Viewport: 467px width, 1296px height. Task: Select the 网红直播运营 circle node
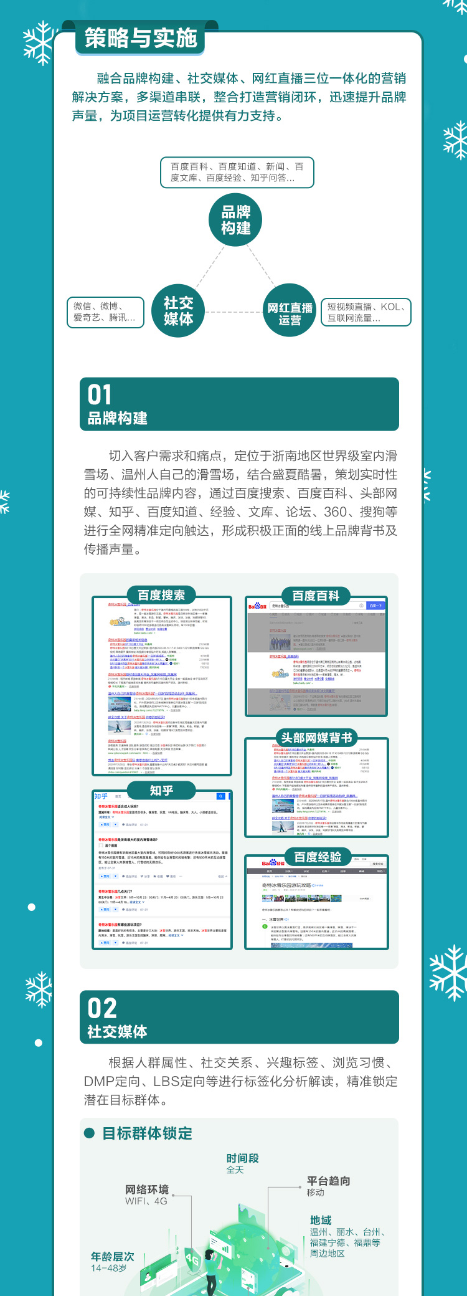tap(290, 311)
